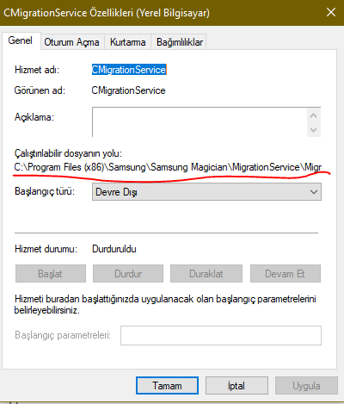Screen dimensions: 344x404
Task: Select the highlighted CMigrationService service name
Action: 129,70
